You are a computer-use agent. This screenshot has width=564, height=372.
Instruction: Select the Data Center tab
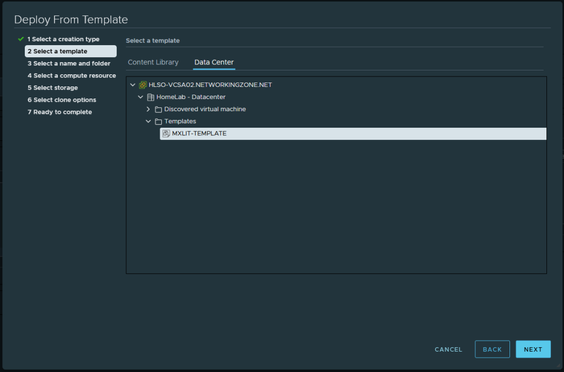point(214,62)
